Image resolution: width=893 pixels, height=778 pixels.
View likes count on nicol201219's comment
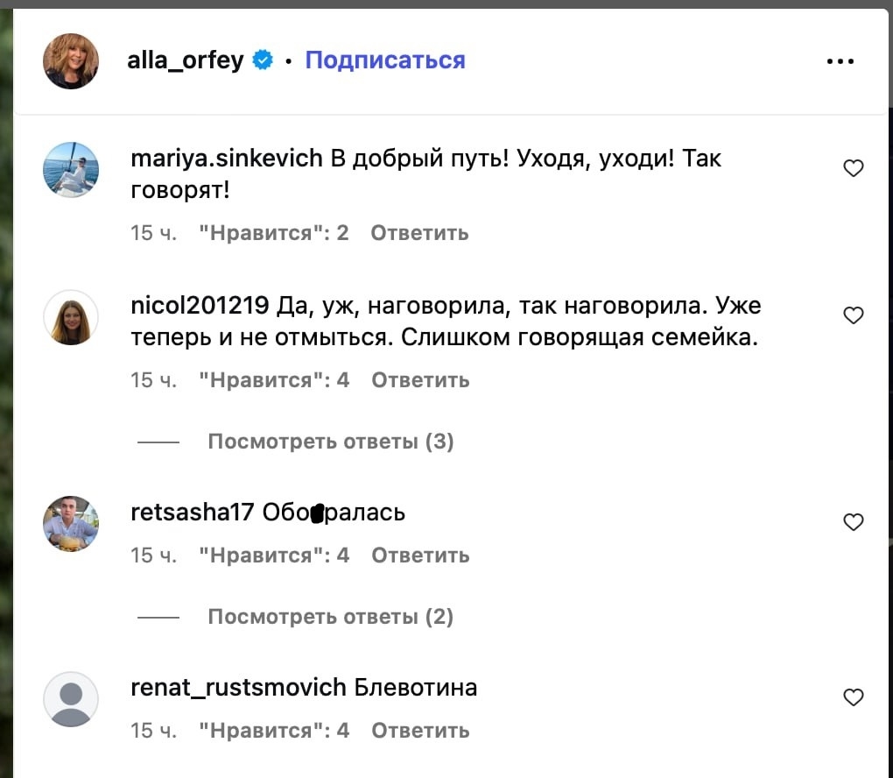coord(274,380)
